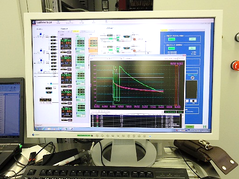Screen dimensions: 239x179
Task: Click left green button in top blue group
Action: pos(171,40)
